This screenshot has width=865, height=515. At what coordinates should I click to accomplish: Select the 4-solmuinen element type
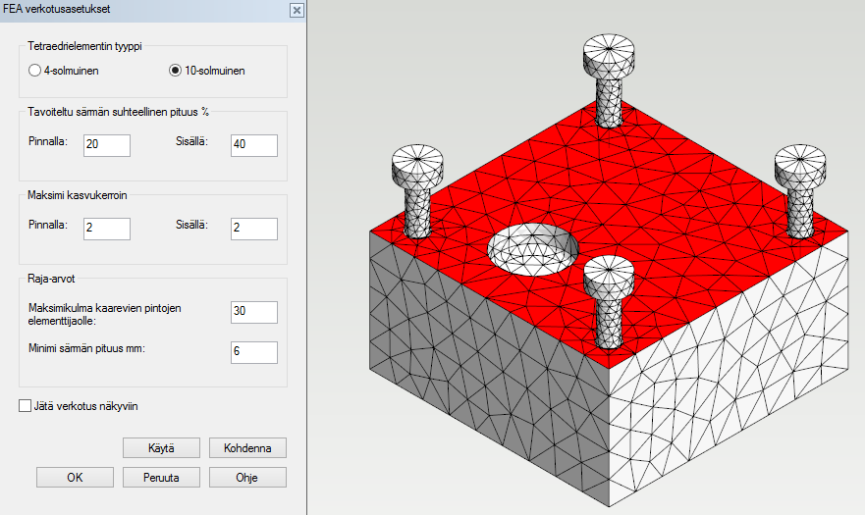click(x=35, y=71)
